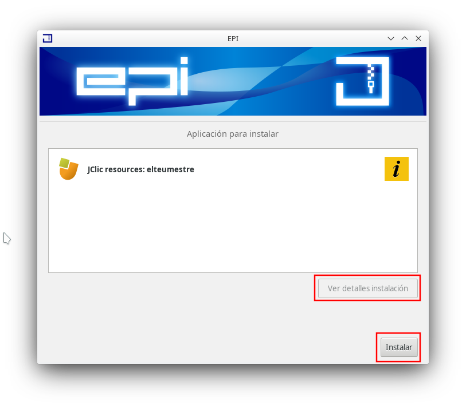Open the EPI window menu icon in title bar
The width and height of the screenshot is (466, 408).
click(48, 38)
